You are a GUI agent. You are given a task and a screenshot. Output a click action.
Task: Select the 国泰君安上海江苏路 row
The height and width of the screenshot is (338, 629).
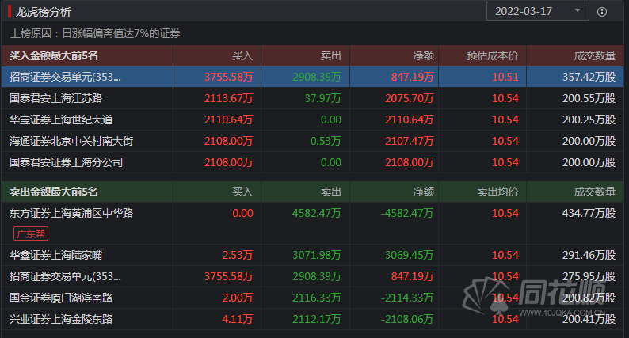[312, 98]
